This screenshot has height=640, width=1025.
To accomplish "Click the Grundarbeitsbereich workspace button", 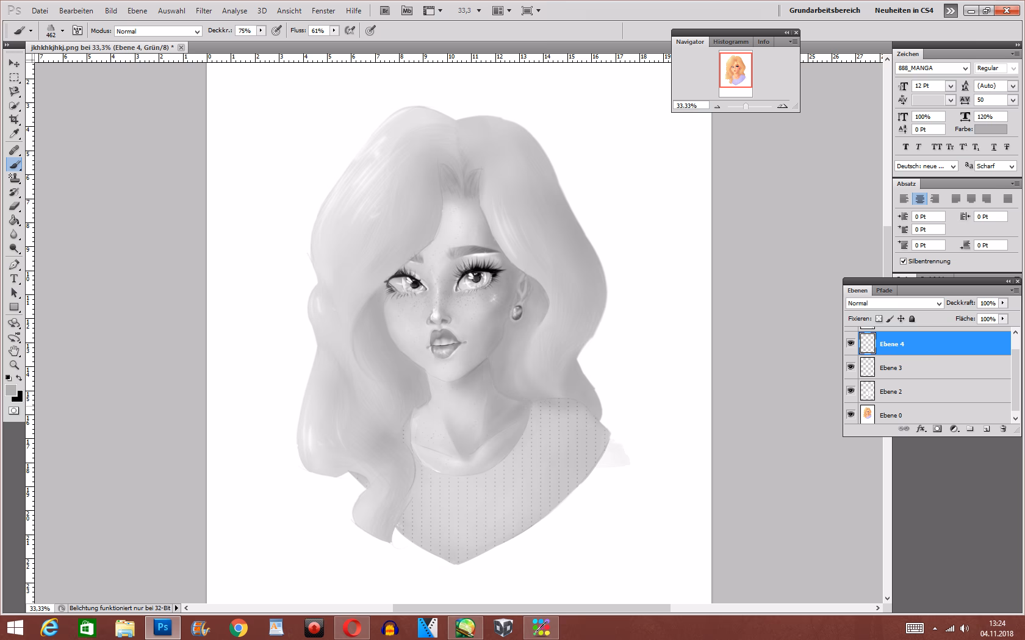I will click(824, 10).
